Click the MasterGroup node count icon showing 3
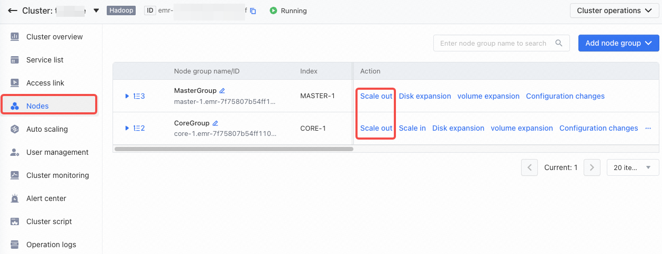 pos(139,96)
